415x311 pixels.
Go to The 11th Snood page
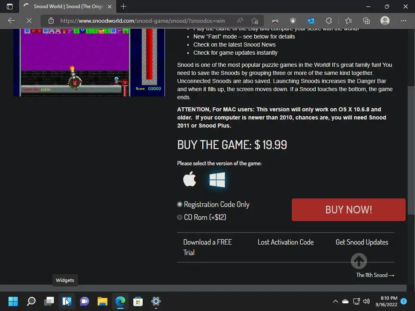pyautogui.click(x=375, y=275)
